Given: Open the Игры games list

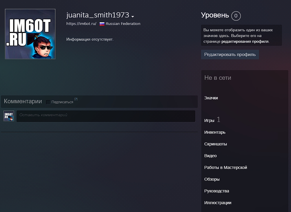Looking at the screenshot, I should (x=209, y=120).
